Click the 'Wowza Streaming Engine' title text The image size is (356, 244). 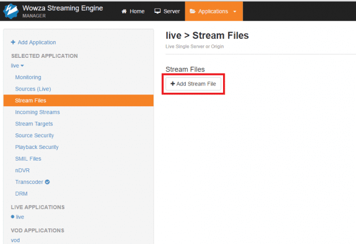point(63,8)
